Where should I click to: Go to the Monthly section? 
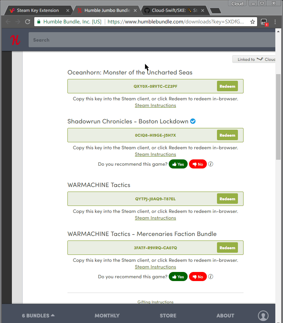click(107, 315)
